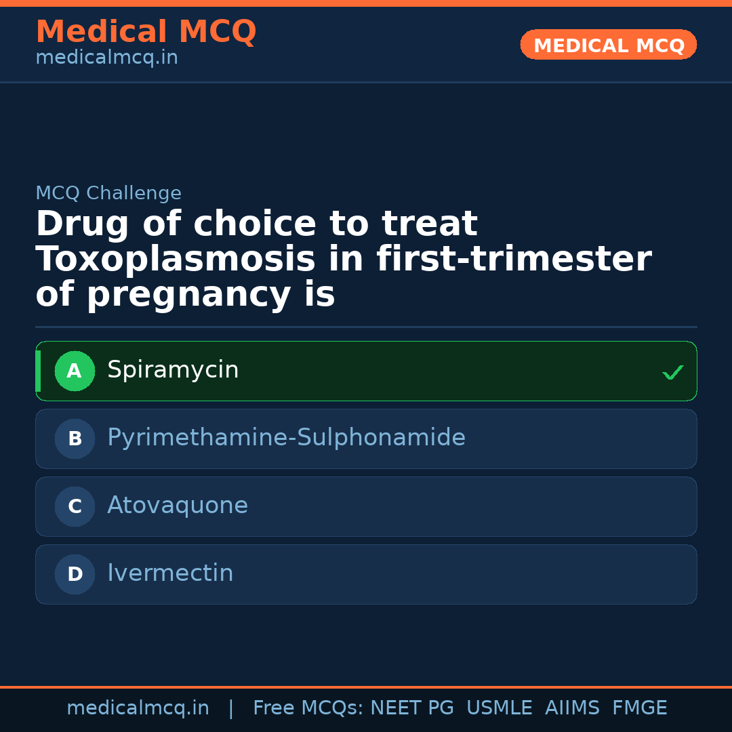Select the Spiramycin answer text
This screenshot has height=732, width=732.
click(173, 370)
